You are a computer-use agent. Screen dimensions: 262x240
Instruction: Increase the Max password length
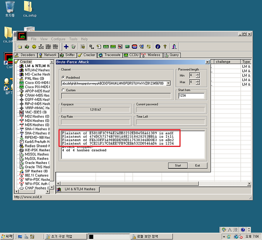[x=198, y=81]
